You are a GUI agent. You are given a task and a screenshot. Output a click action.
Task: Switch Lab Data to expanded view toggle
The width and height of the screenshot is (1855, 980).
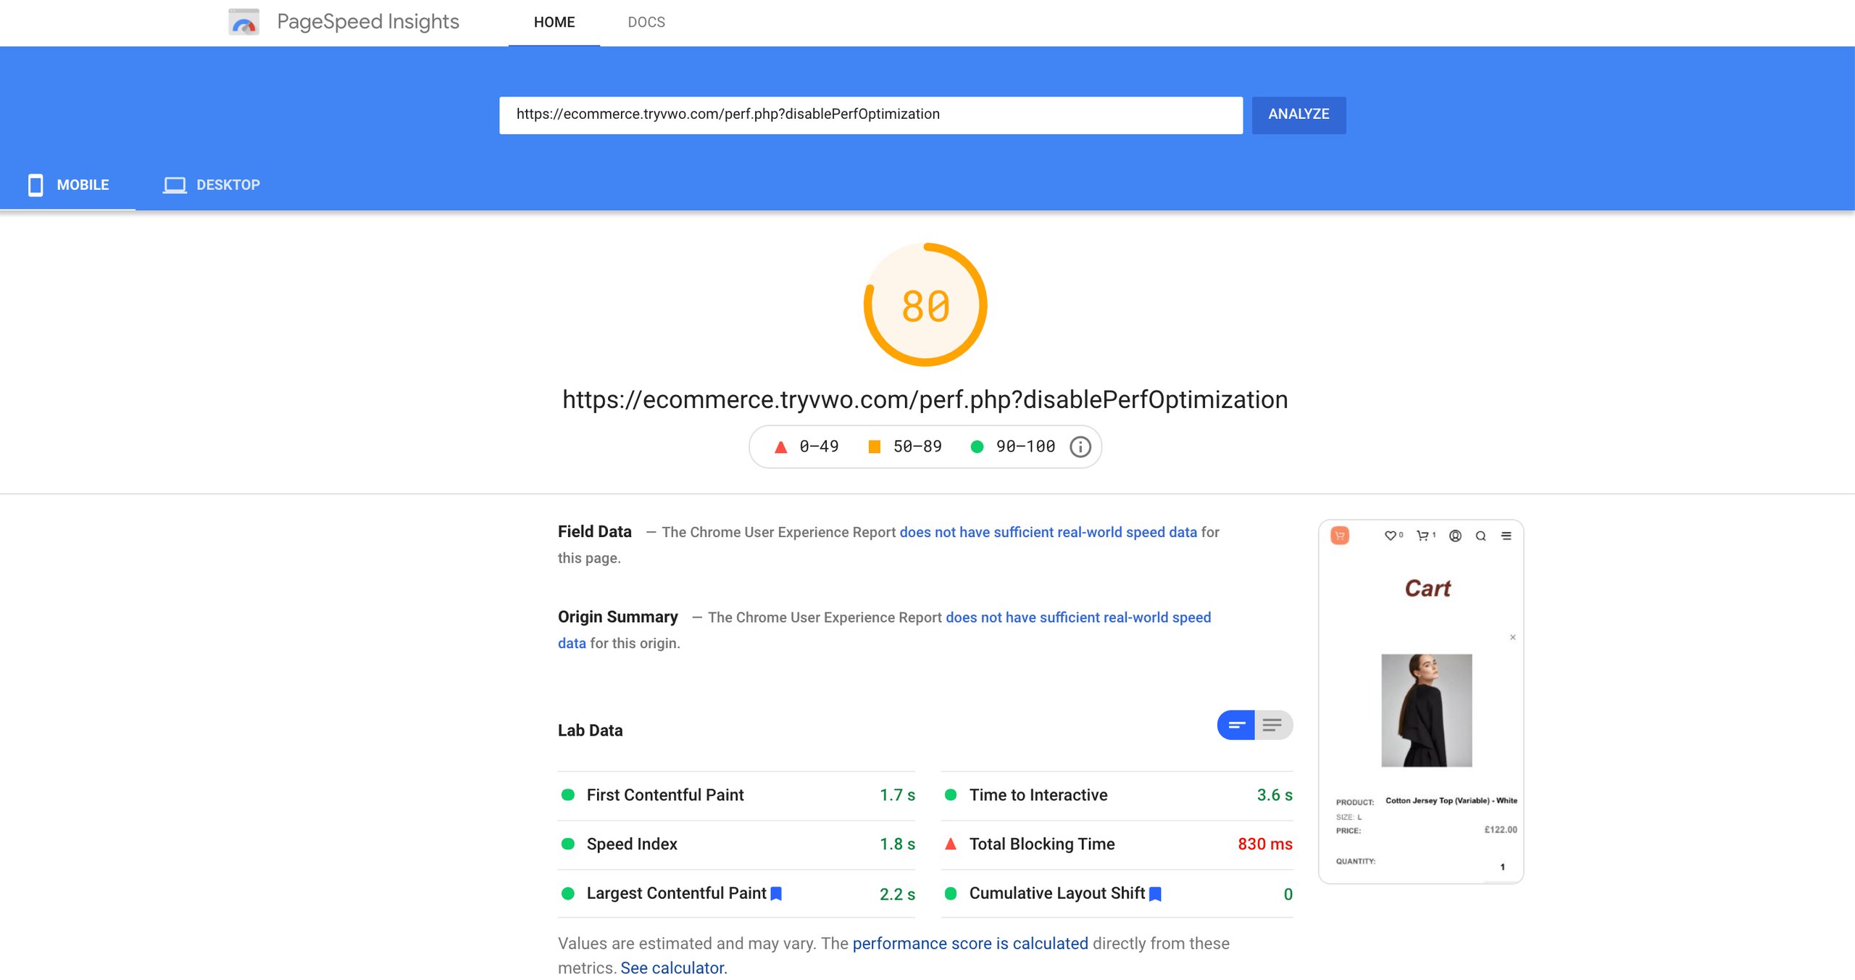click(1273, 725)
